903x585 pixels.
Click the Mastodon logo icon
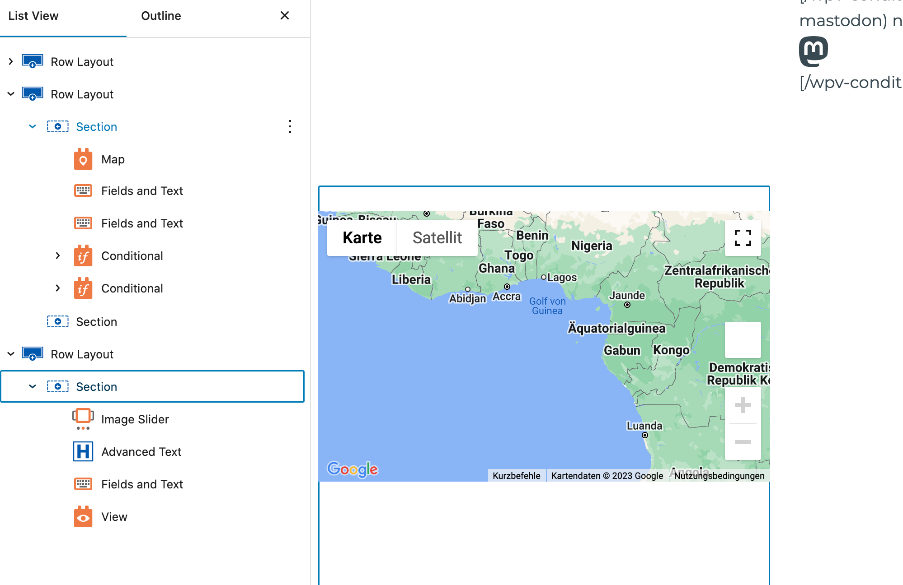point(814,51)
